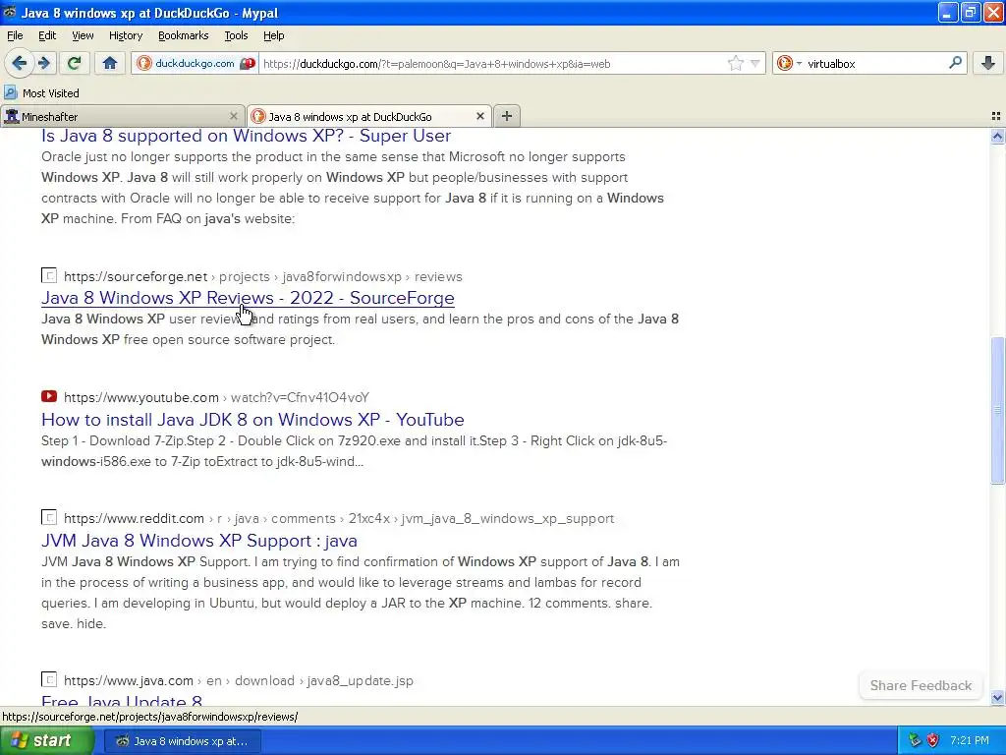Image resolution: width=1006 pixels, height=755 pixels.
Task: Open the Windows start menu
Action: [x=47, y=740]
